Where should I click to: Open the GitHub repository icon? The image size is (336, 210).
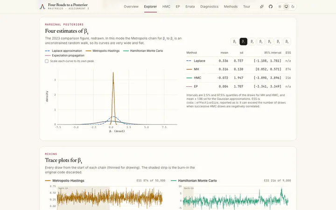tap(271, 7)
